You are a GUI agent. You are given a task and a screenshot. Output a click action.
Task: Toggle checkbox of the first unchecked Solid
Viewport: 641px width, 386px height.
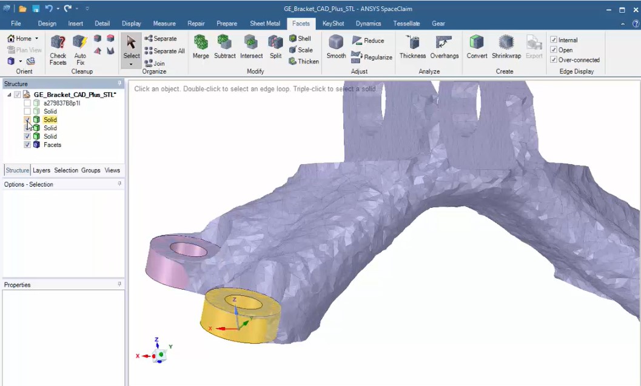pyautogui.click(x=27, y=111)
